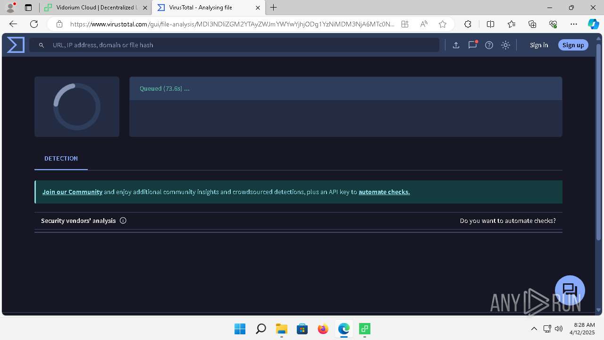Open the Windows Start menu
The image size is (604, 340).
(x=240, y=329)
